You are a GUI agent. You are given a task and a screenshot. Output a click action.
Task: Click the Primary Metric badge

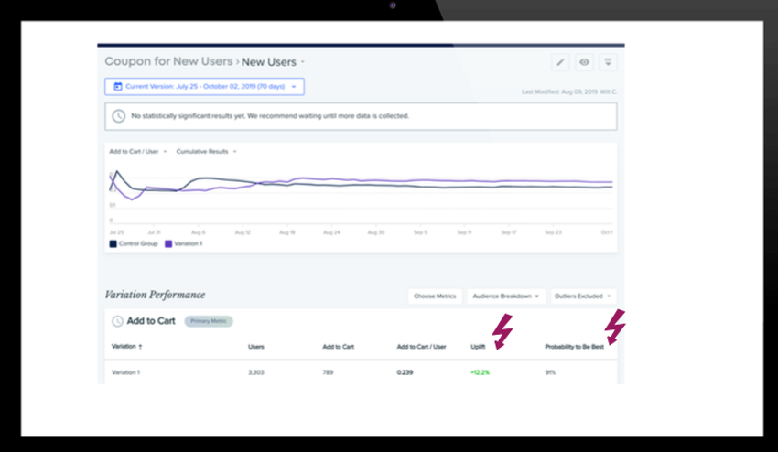point(209,321)
